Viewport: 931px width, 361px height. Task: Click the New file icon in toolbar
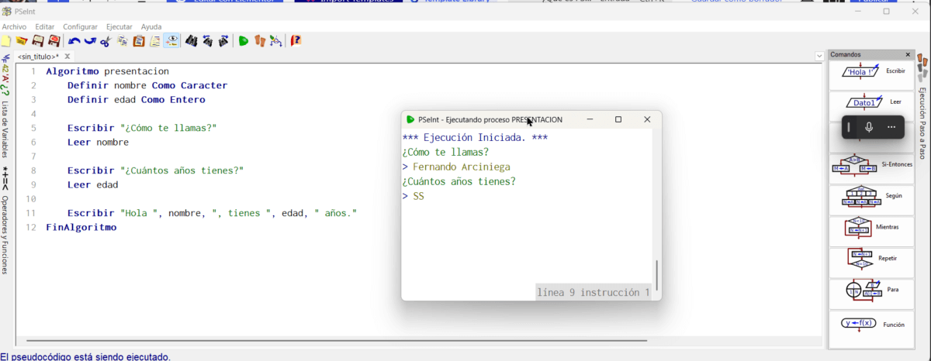[x=6, y=41]
